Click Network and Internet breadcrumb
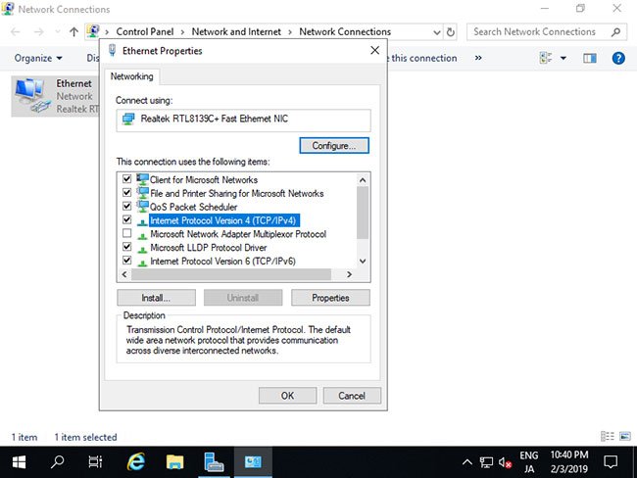637x478 pixels. point(236,31)
